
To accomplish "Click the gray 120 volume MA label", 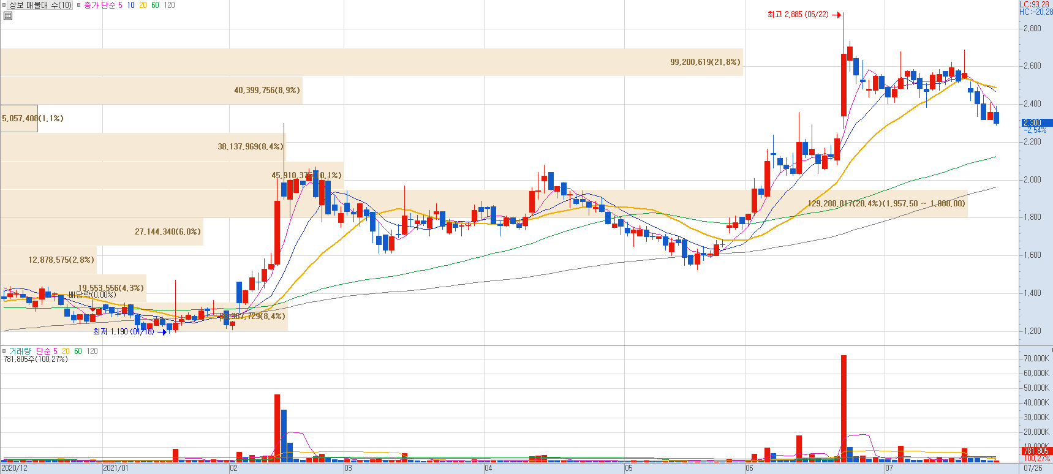I will [x=92, y=351].
